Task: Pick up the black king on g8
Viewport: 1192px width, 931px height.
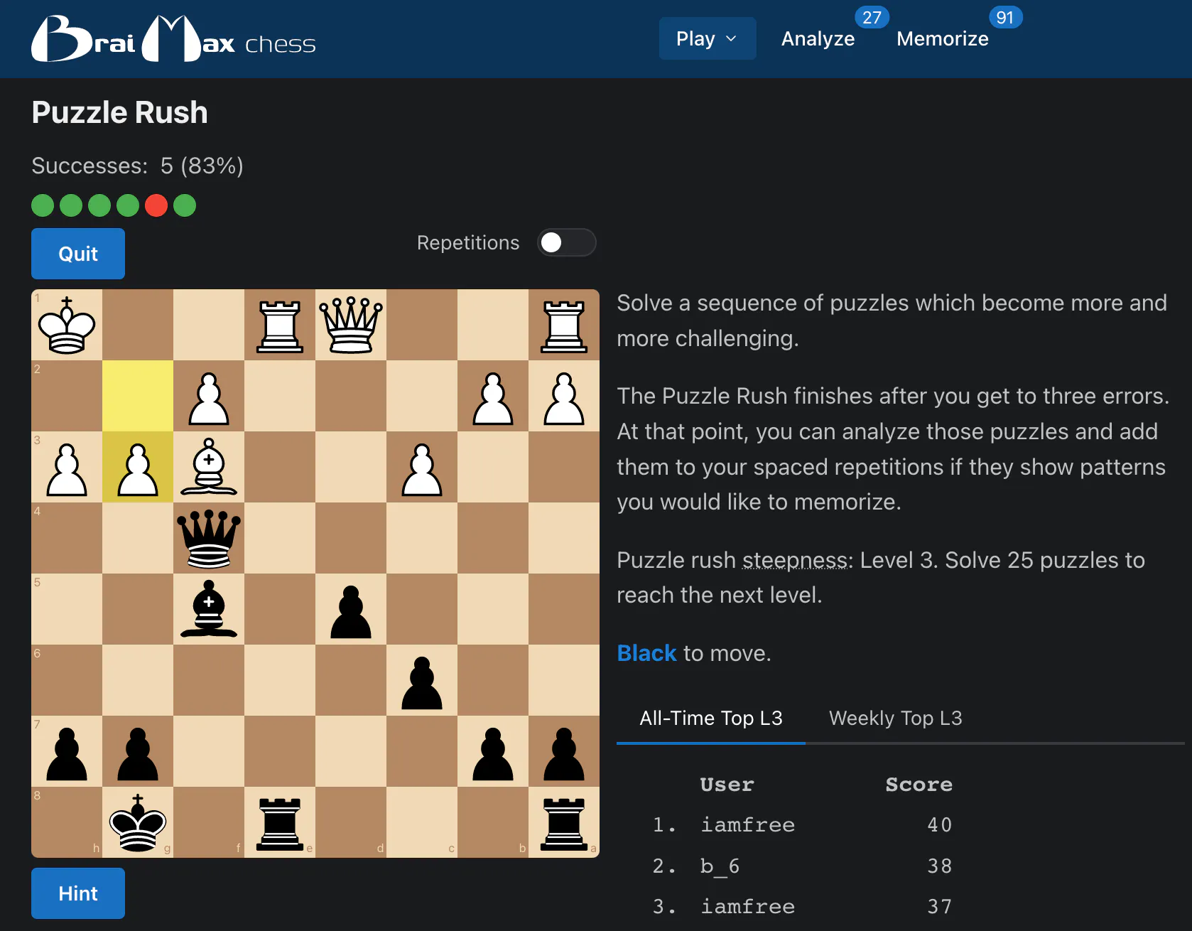Action: click(138, 822)
